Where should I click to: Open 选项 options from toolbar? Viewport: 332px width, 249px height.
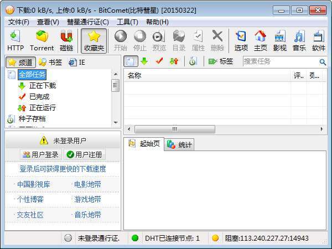[x=241, y=40]
